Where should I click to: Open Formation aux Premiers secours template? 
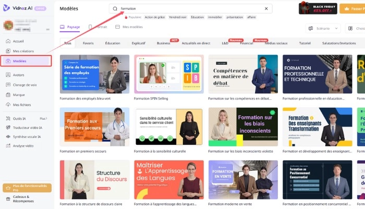point(94,127)
